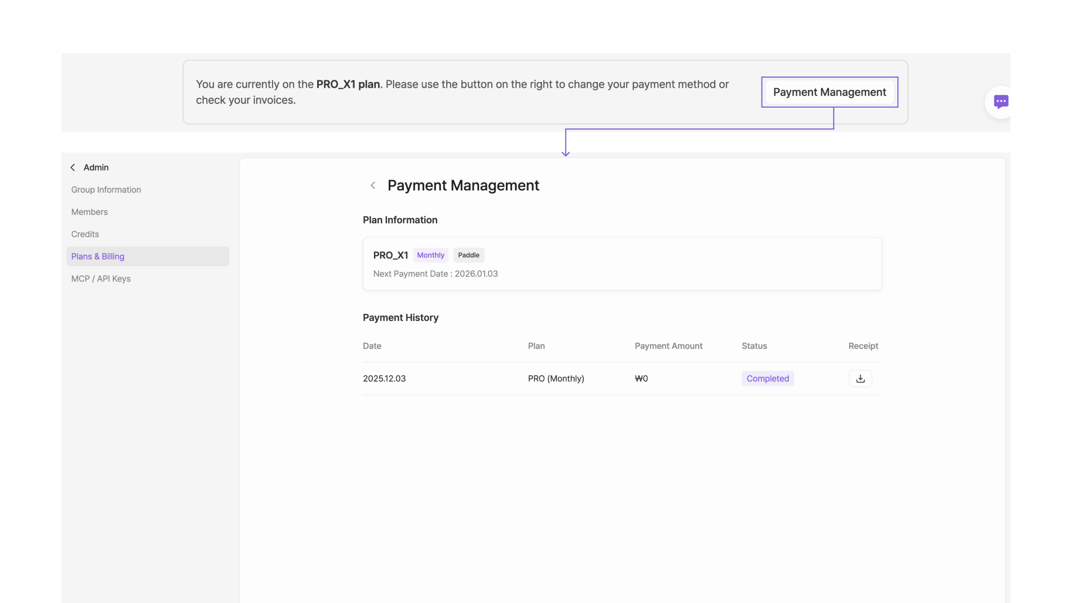Click the PRO (Monthly) plan cell
The height and width of the screenshot is (603, 1072).
tap(556, 379)
